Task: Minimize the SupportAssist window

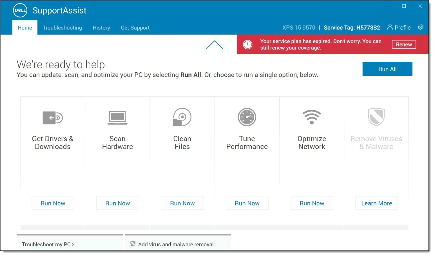Action: pyautogui.click(x=387, y=6)
